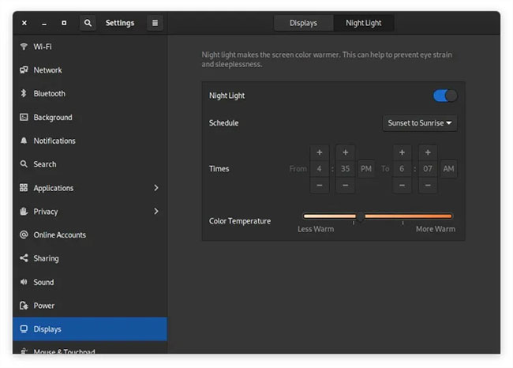Increase the To hour with plus button
513x368 pixels.
tap(402, 152)
